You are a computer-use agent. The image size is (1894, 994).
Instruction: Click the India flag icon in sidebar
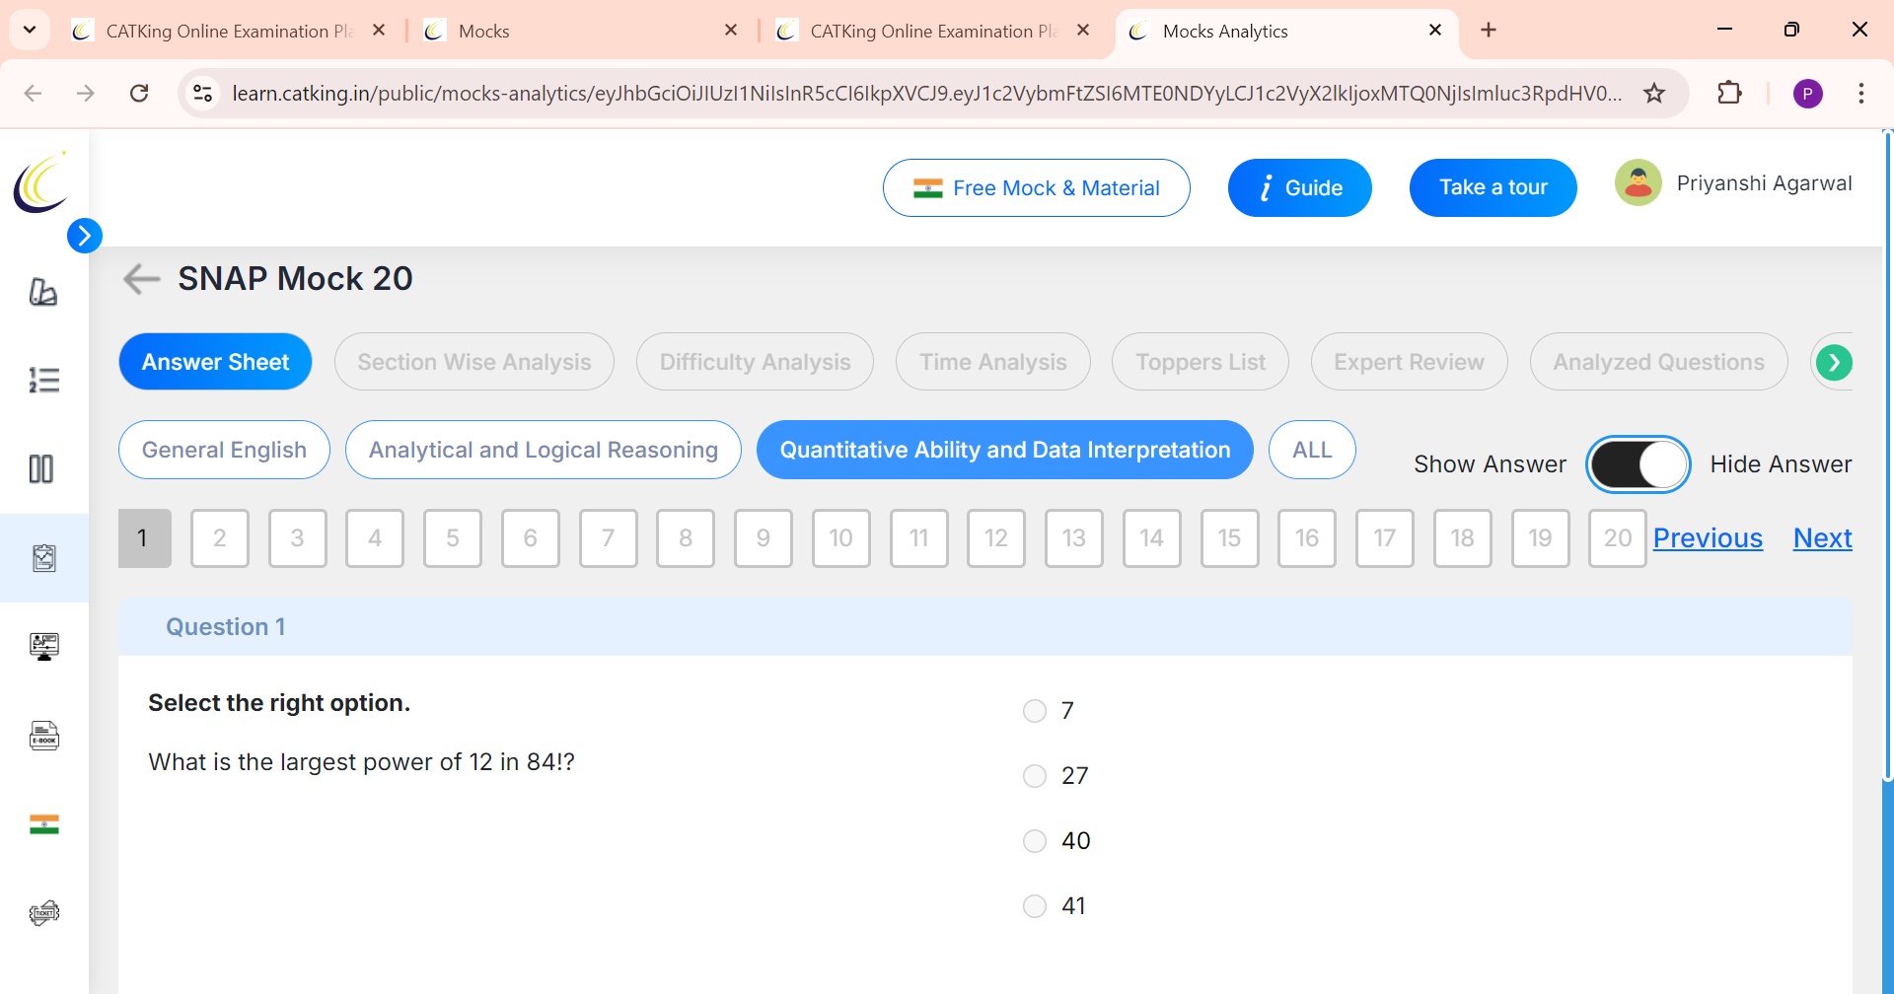(43, 824)
